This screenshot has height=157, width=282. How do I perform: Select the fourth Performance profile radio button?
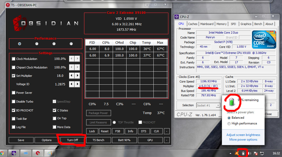[x=71, y=43]
